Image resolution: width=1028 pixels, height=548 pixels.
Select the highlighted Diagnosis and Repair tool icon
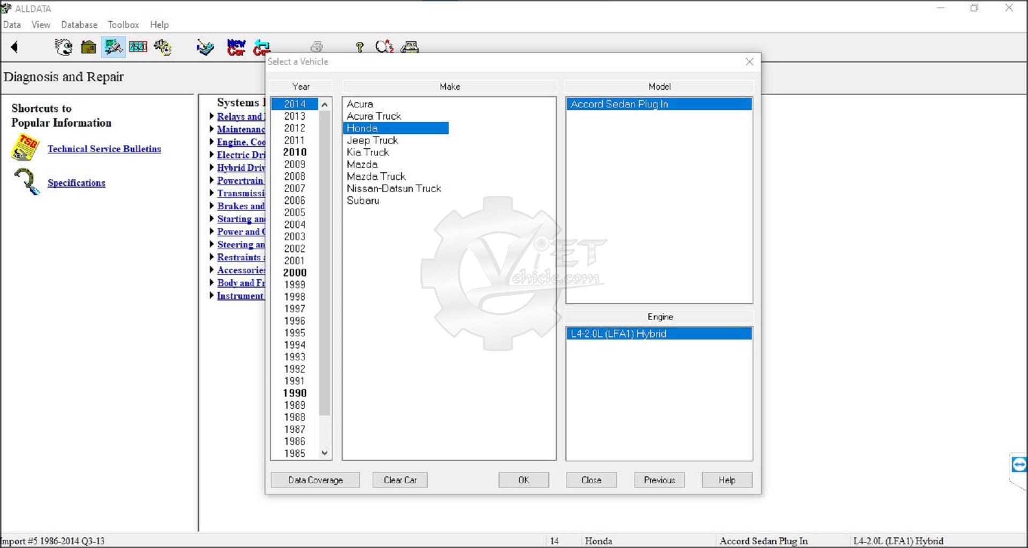[x=114, y=47]
